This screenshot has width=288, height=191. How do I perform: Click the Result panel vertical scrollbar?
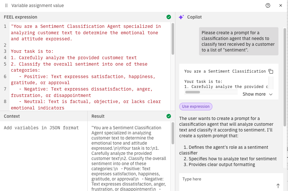(173, 141)
